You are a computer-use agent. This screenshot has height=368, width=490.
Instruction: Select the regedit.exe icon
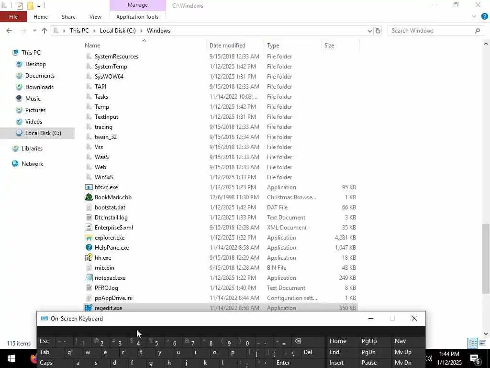point(89,308)
